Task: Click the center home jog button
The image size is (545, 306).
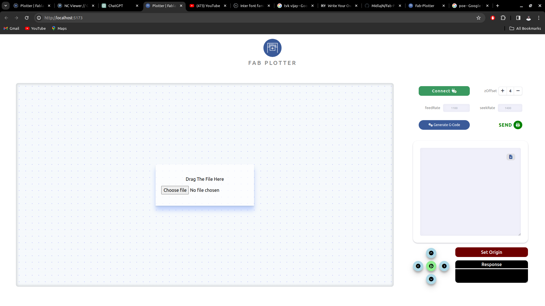Action: [x=431, y=266]
